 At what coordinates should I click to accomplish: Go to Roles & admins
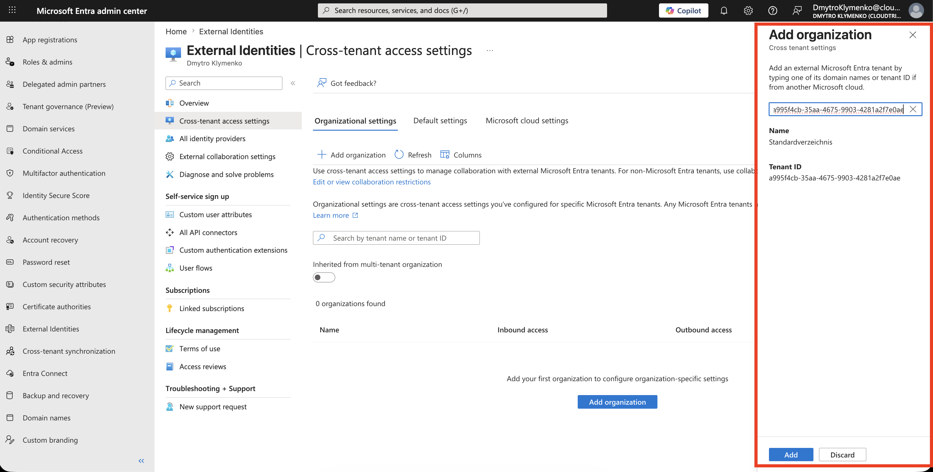pyautogui.click(x=48, y=61)
